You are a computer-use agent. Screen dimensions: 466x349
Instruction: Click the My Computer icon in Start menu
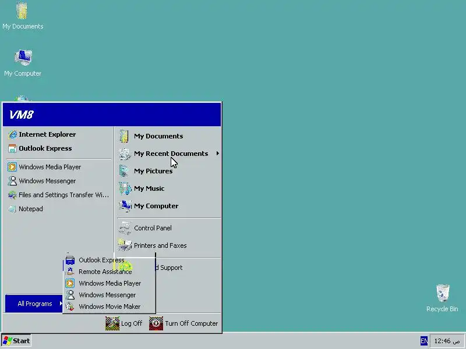point(125,206)
